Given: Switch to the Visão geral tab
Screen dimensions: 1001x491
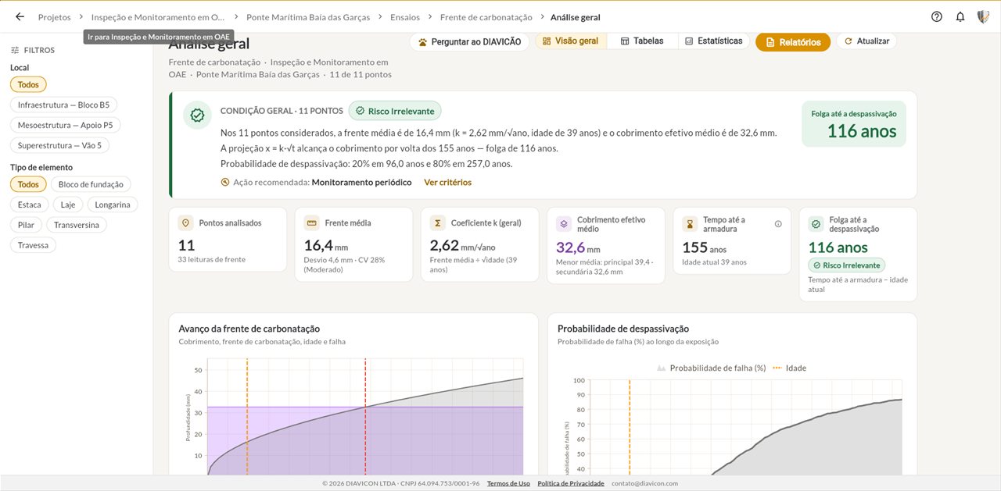Looking at the screenshot, I should coord(571,41).
